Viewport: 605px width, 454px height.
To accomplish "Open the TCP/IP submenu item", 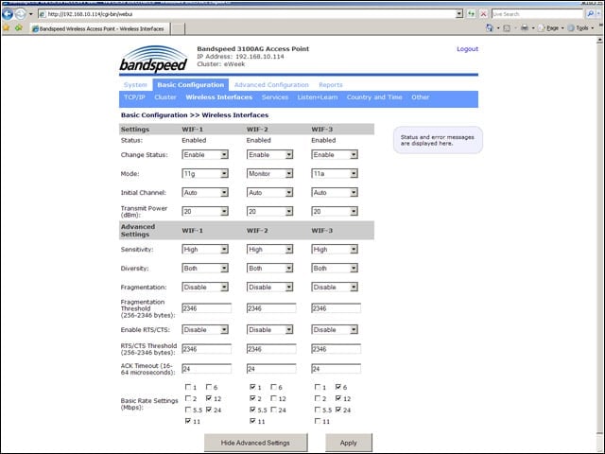I will click(134, 97).
